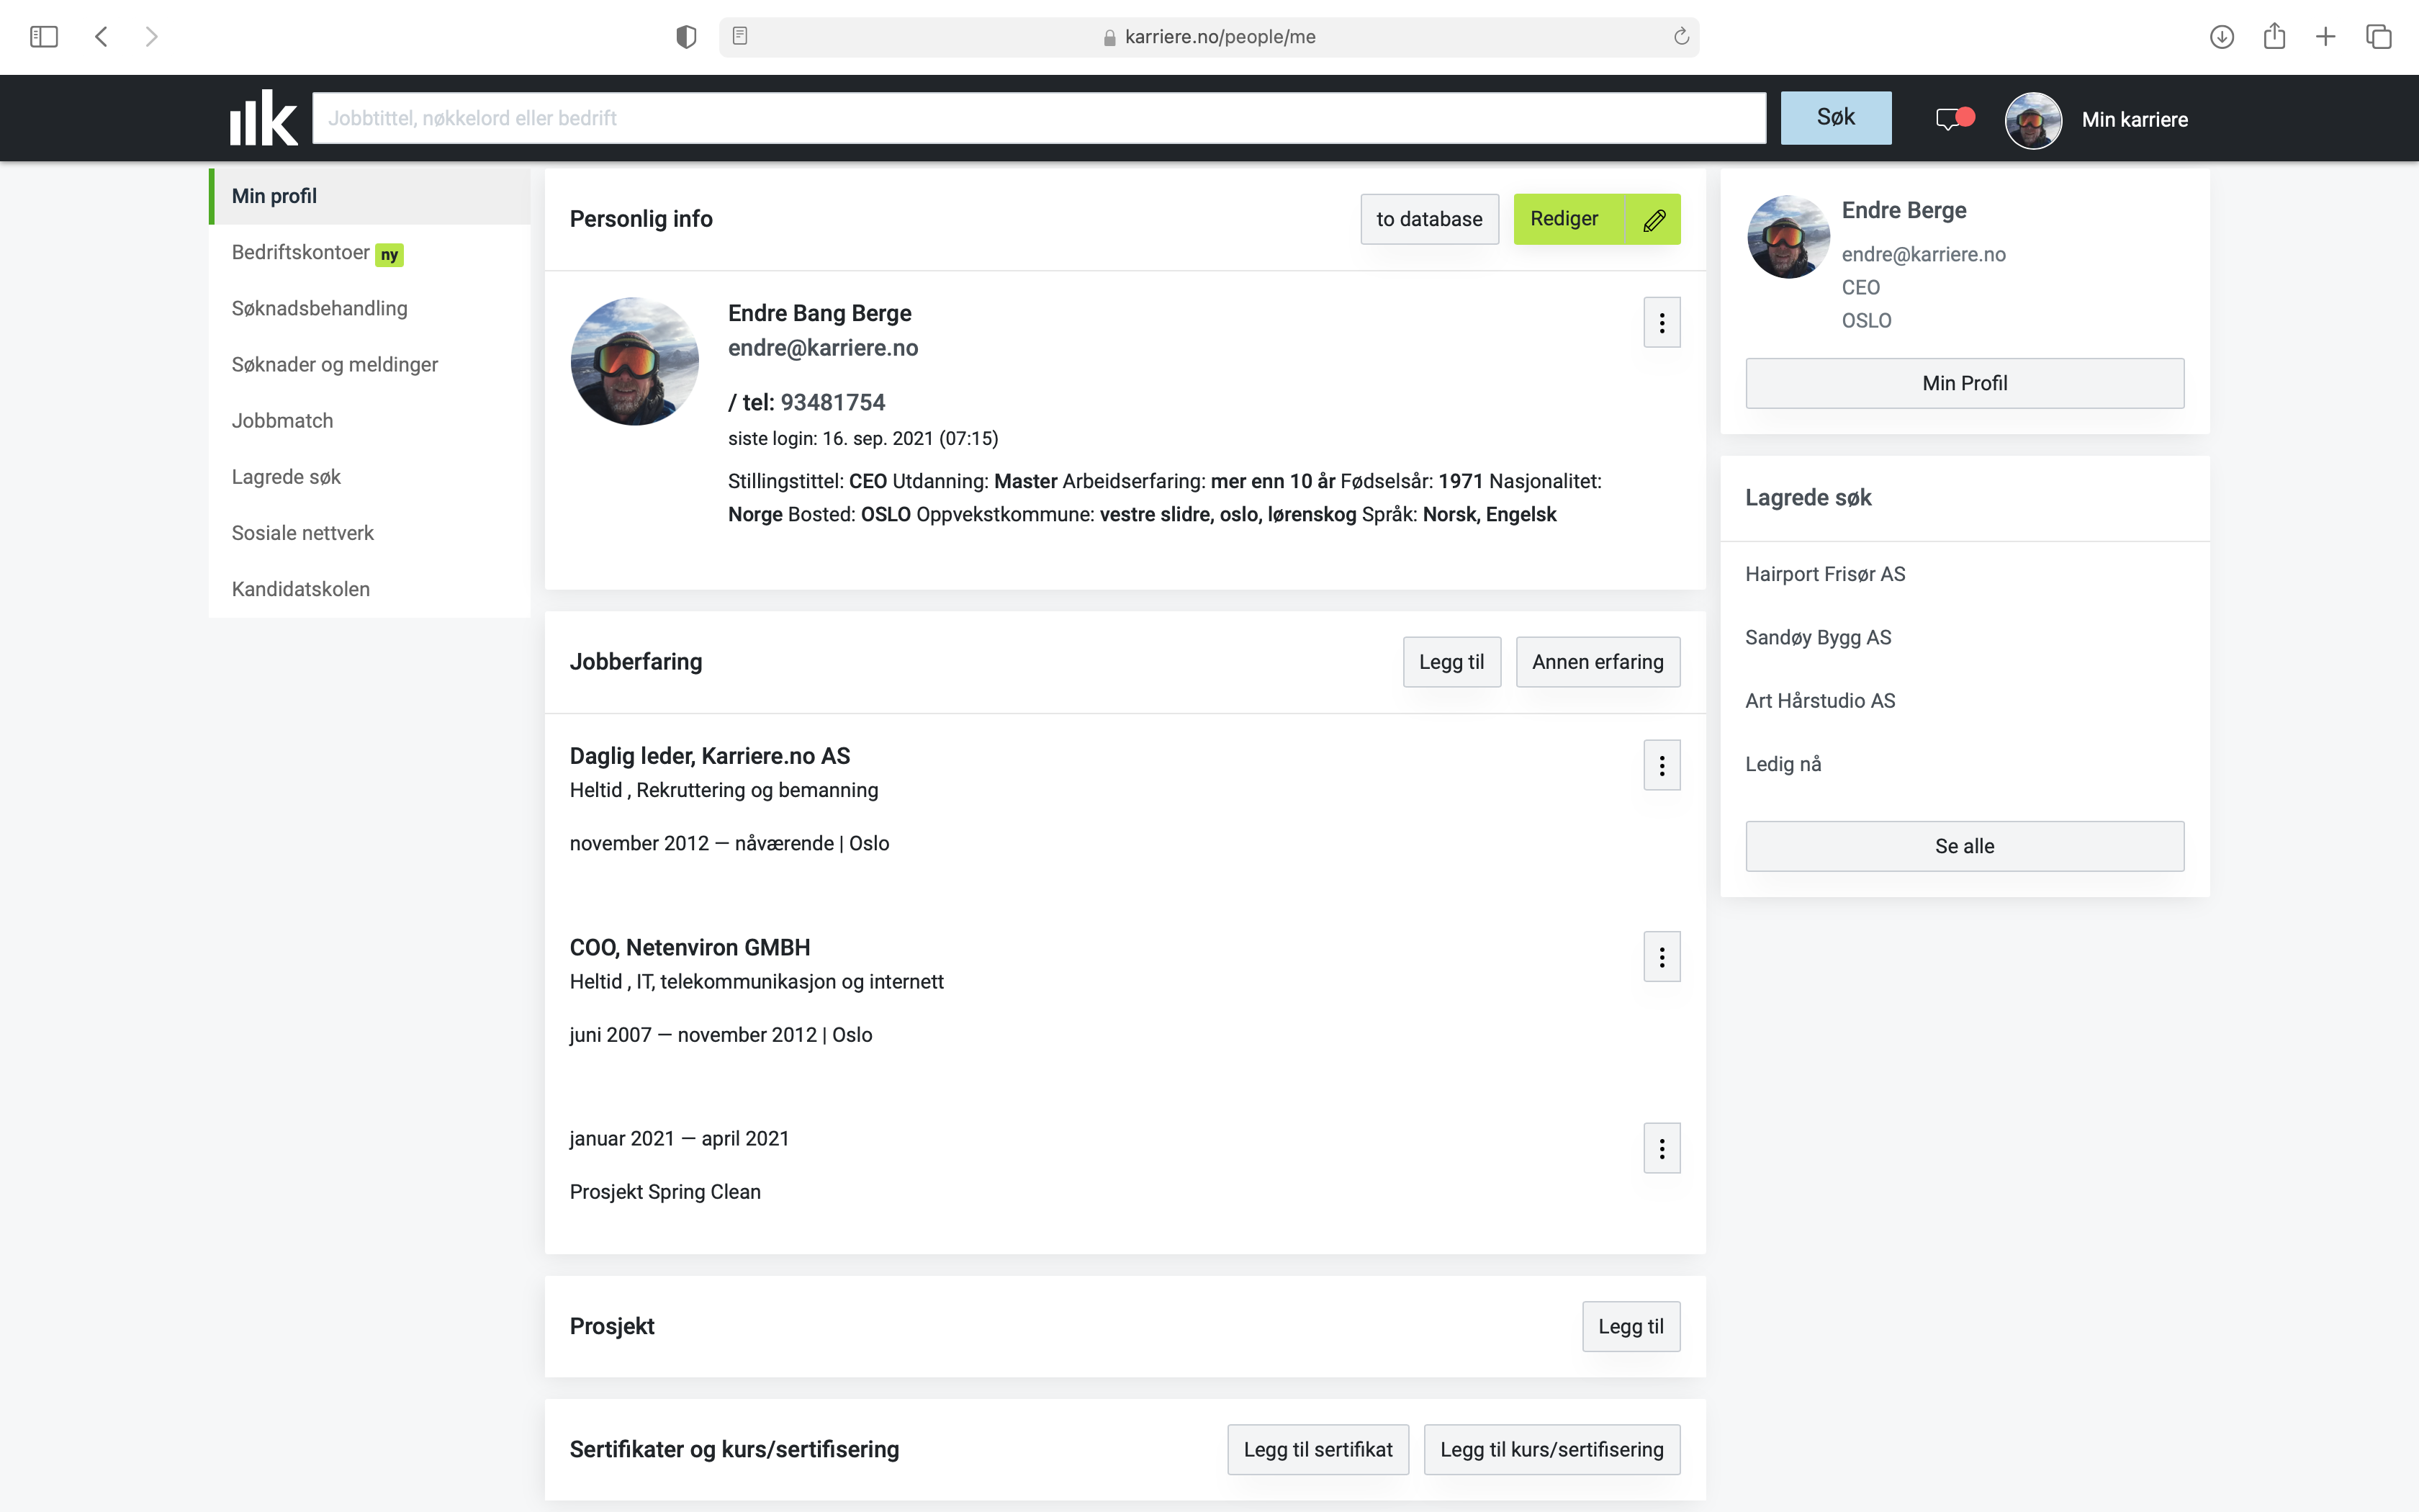Click the Safari share icon
Viewport: 2419px width, 1512px height.
[2274, 36]
